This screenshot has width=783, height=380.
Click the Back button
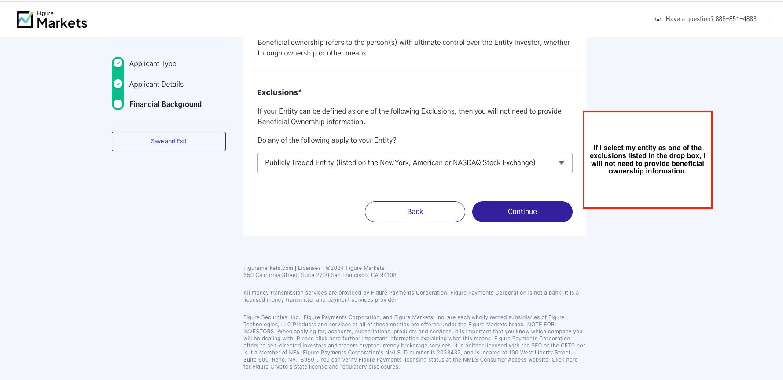[415, 212]
